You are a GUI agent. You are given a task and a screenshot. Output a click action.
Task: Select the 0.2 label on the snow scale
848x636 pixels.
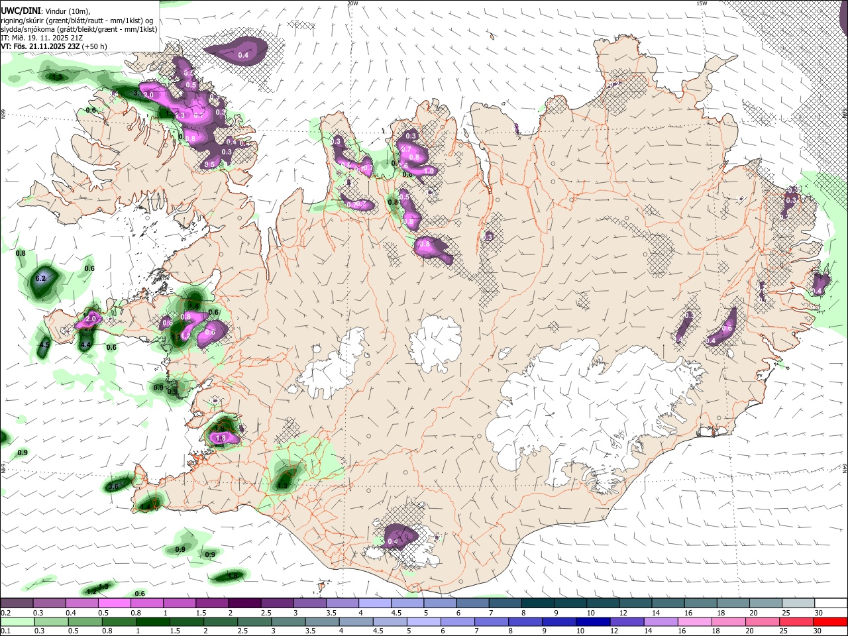click(x=5, y=613)
